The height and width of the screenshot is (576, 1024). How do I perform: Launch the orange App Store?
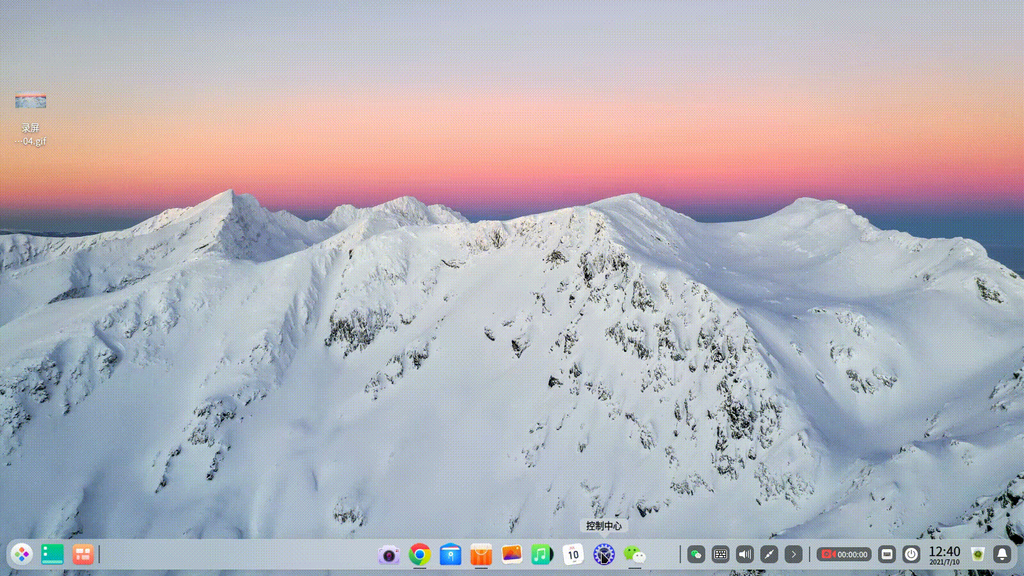481,554
